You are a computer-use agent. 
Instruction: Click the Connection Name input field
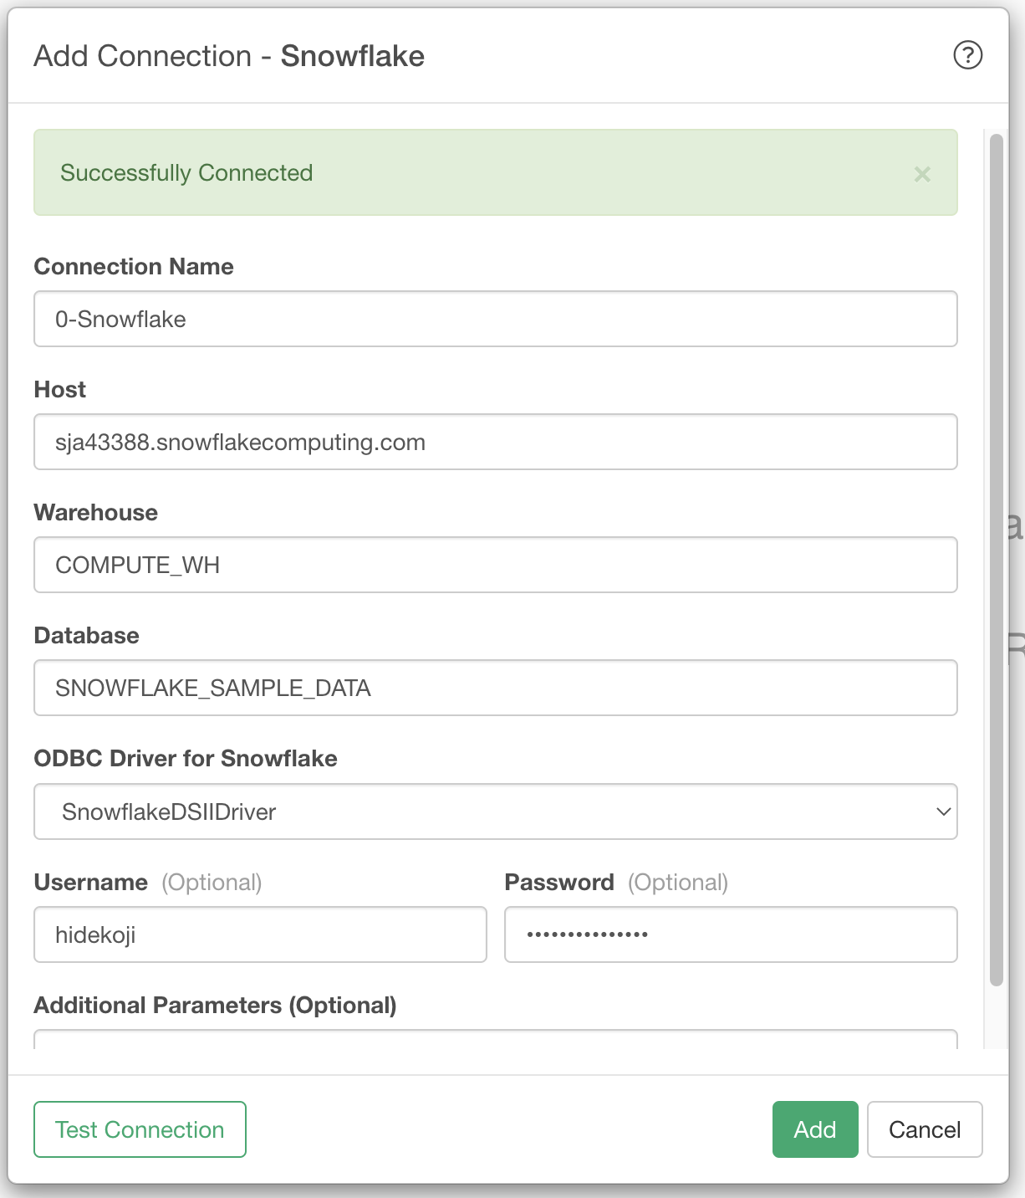click(495, 319)
